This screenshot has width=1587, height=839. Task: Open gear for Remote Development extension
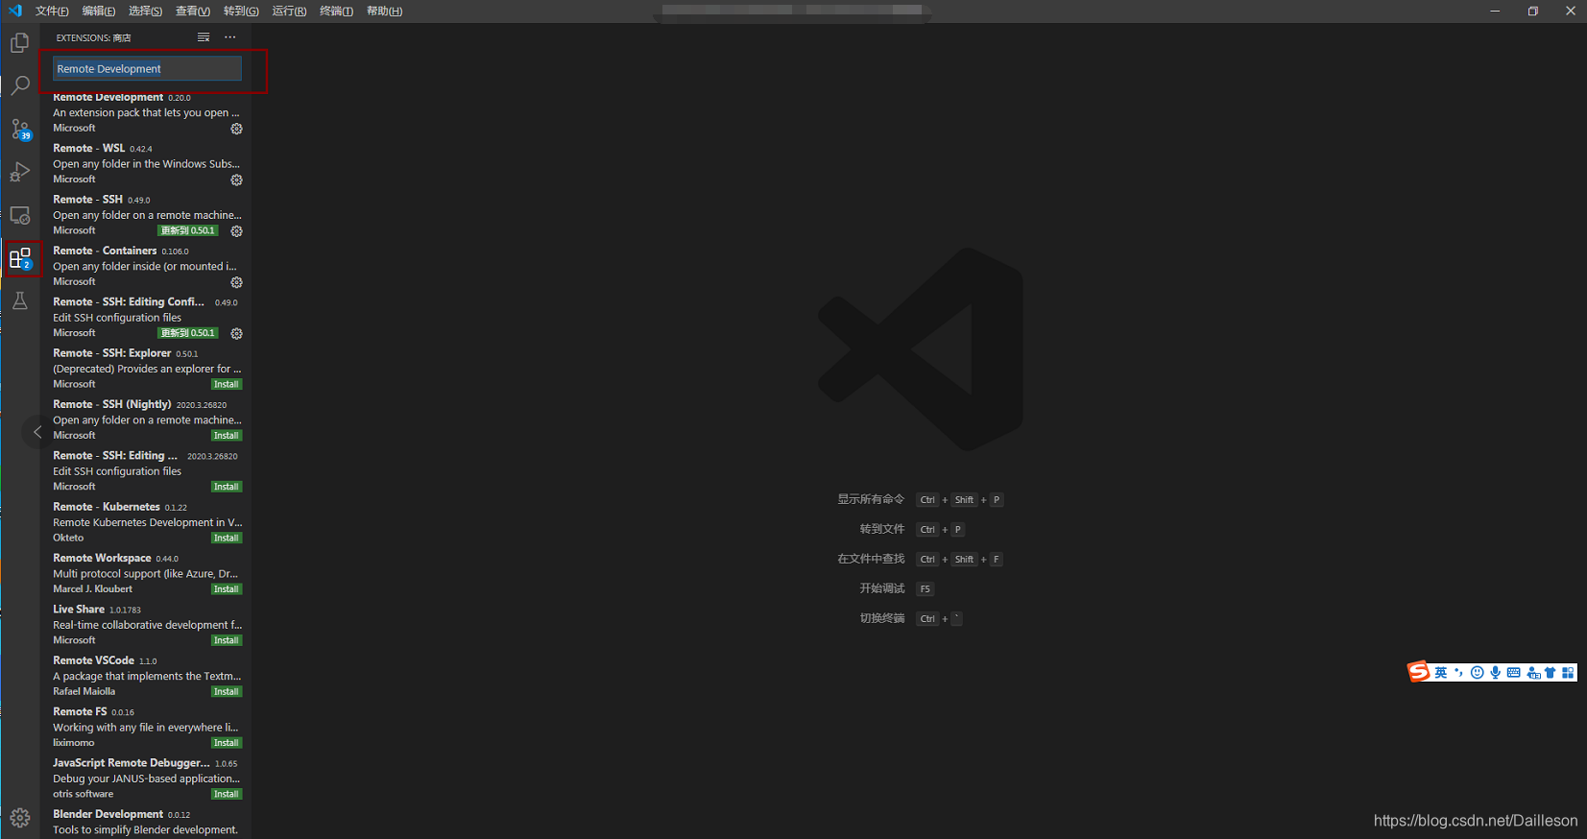pyautogui.click(x=236, y=129)
